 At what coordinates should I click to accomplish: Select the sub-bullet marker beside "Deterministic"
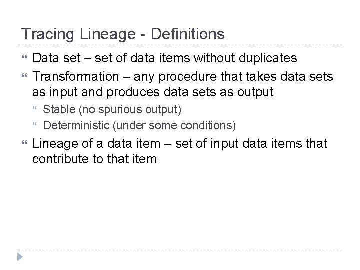[35, 123]
